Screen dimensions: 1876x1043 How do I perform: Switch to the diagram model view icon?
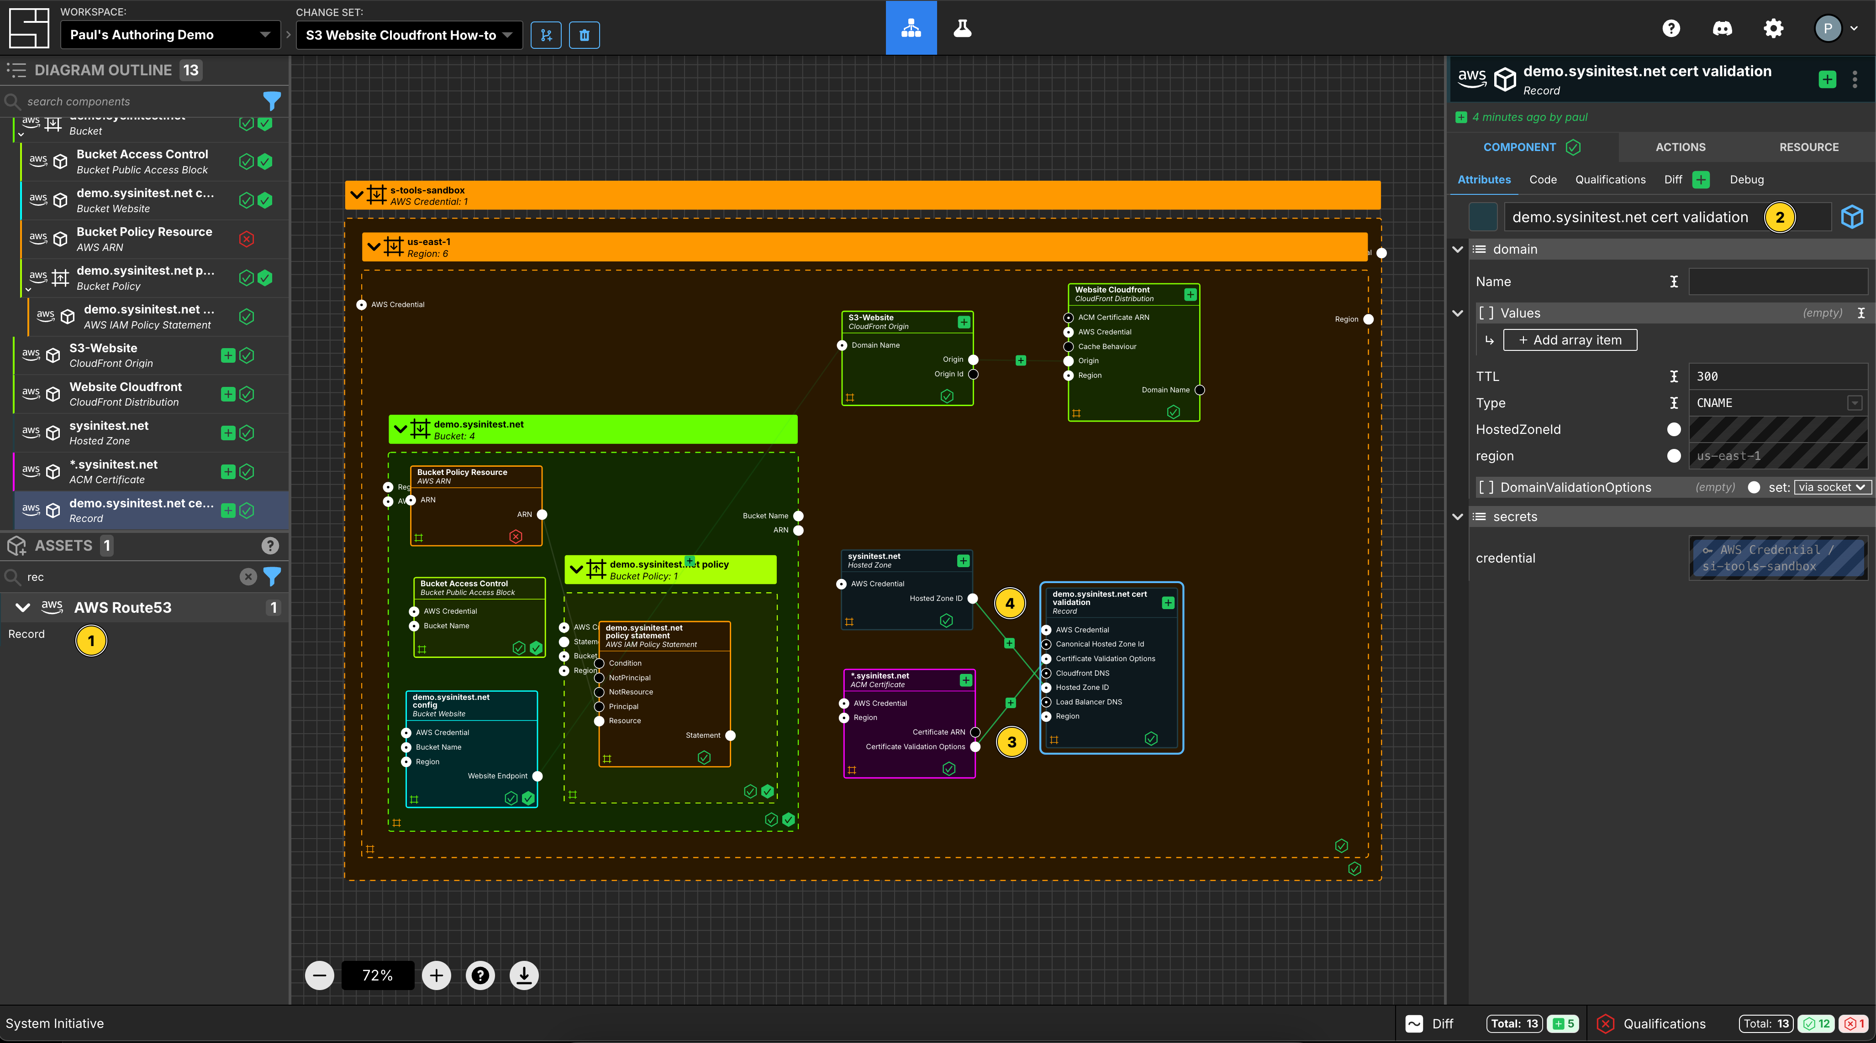point(911,28)
